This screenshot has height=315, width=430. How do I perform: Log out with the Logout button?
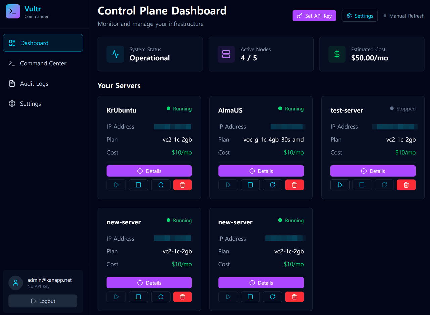pyautogui.click(x=43, y=301)
